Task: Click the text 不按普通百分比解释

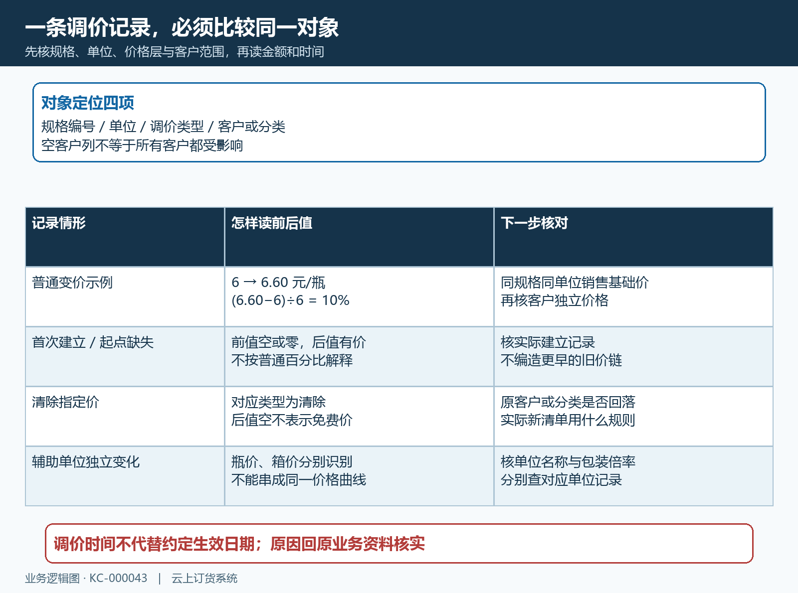Action: tap(292, 360)
